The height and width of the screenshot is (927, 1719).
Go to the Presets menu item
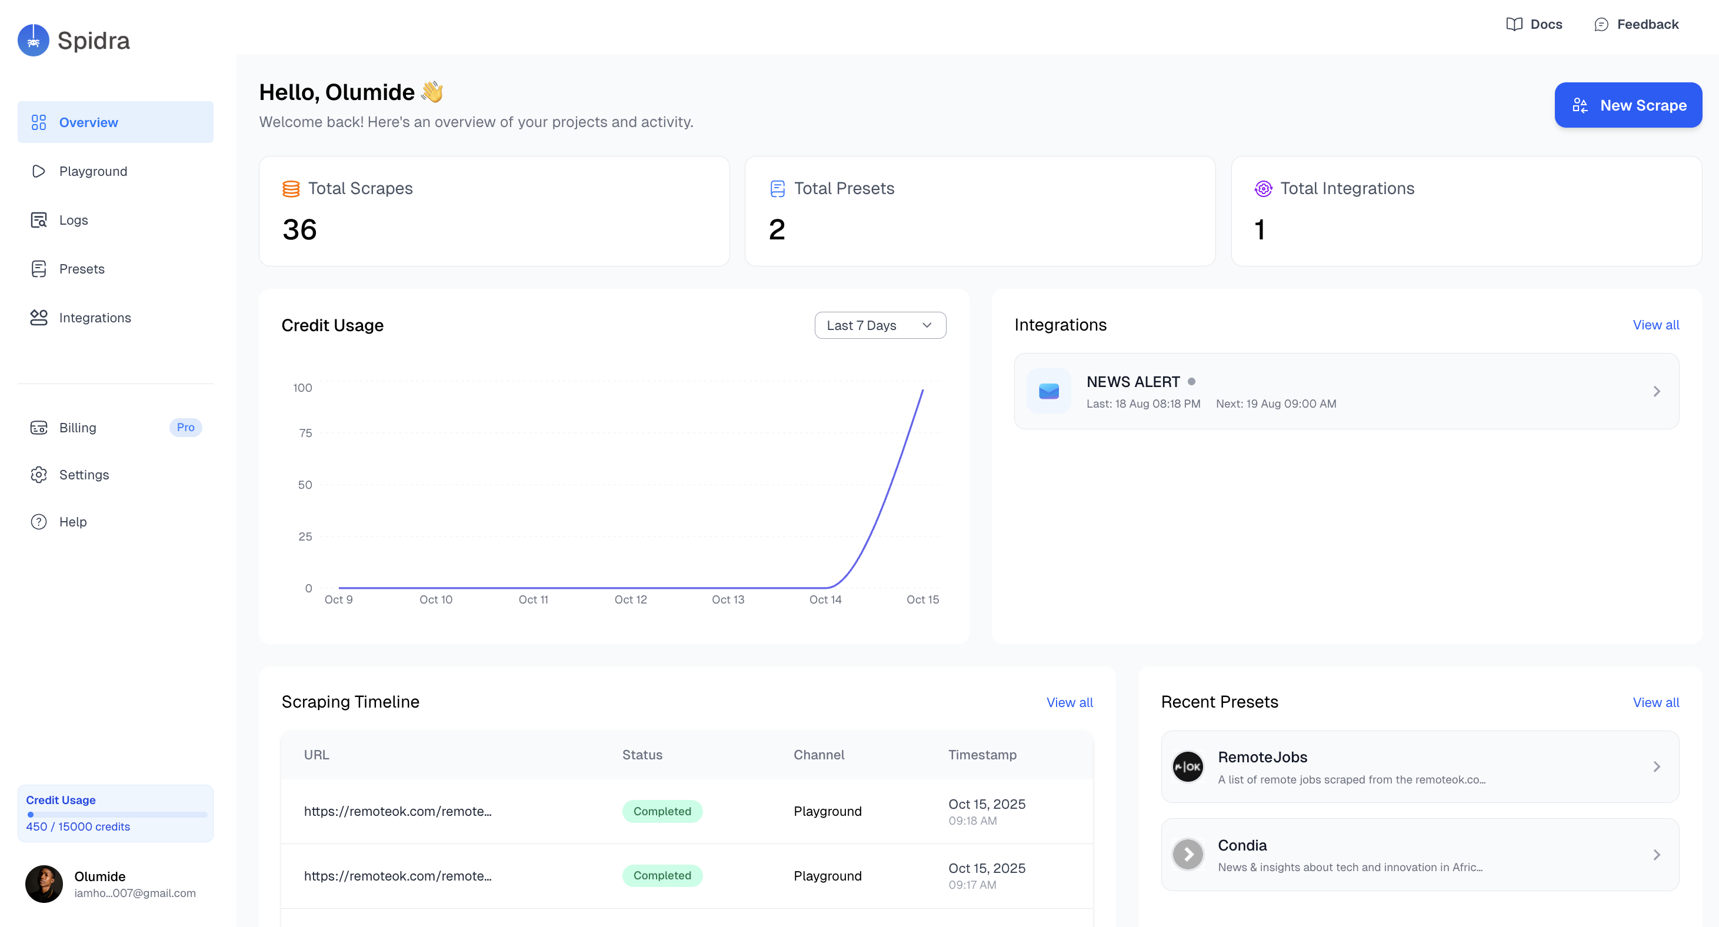(x=82, y=269)
